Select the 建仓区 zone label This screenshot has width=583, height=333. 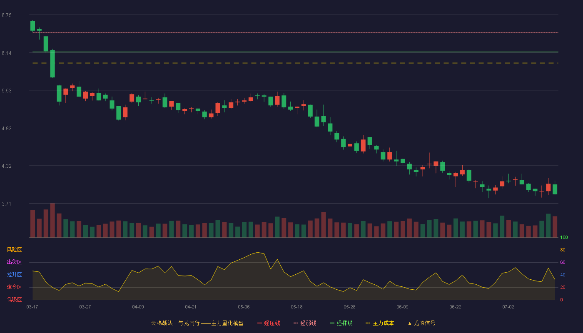[x=14, y=287]
